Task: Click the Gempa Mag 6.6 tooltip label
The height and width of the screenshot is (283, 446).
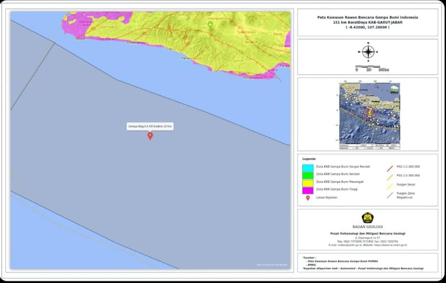Action: tap(150, 126)
